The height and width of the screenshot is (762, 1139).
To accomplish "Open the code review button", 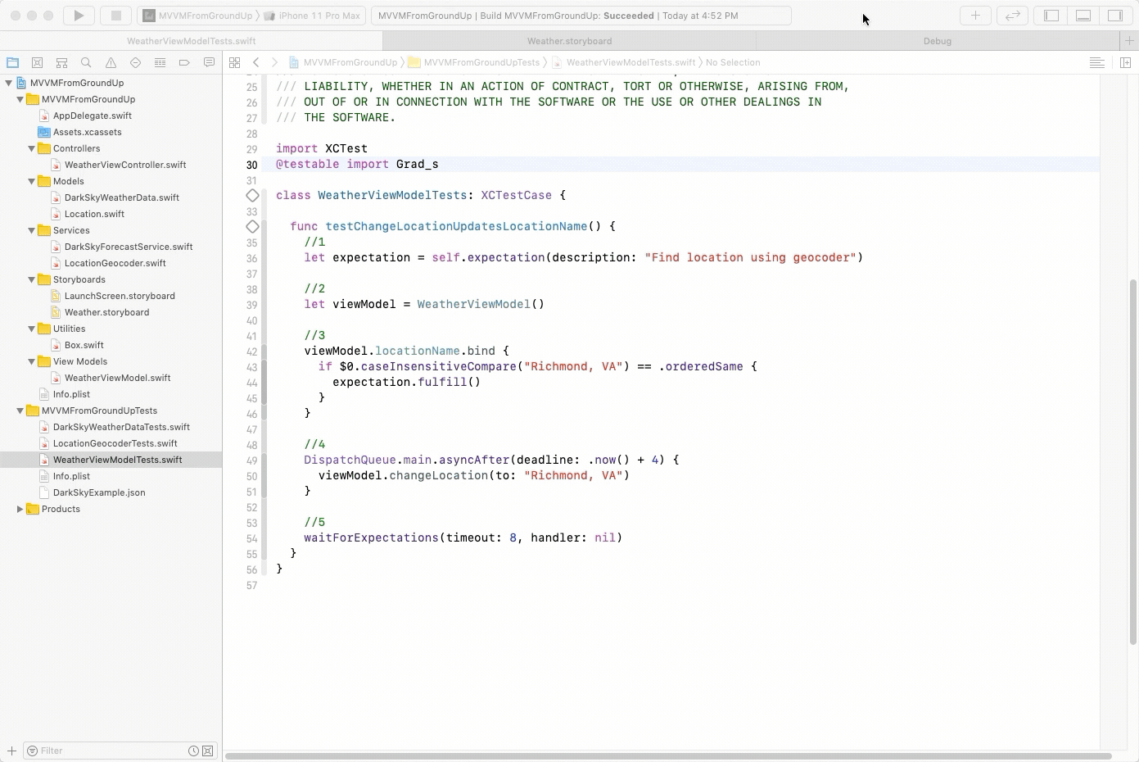I will point(1013,16).
